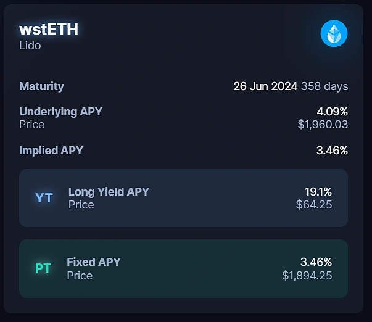This screenshot has height=322, width=372.
Task: Click the 3.46% value in PT card
Action: (316, 262)
